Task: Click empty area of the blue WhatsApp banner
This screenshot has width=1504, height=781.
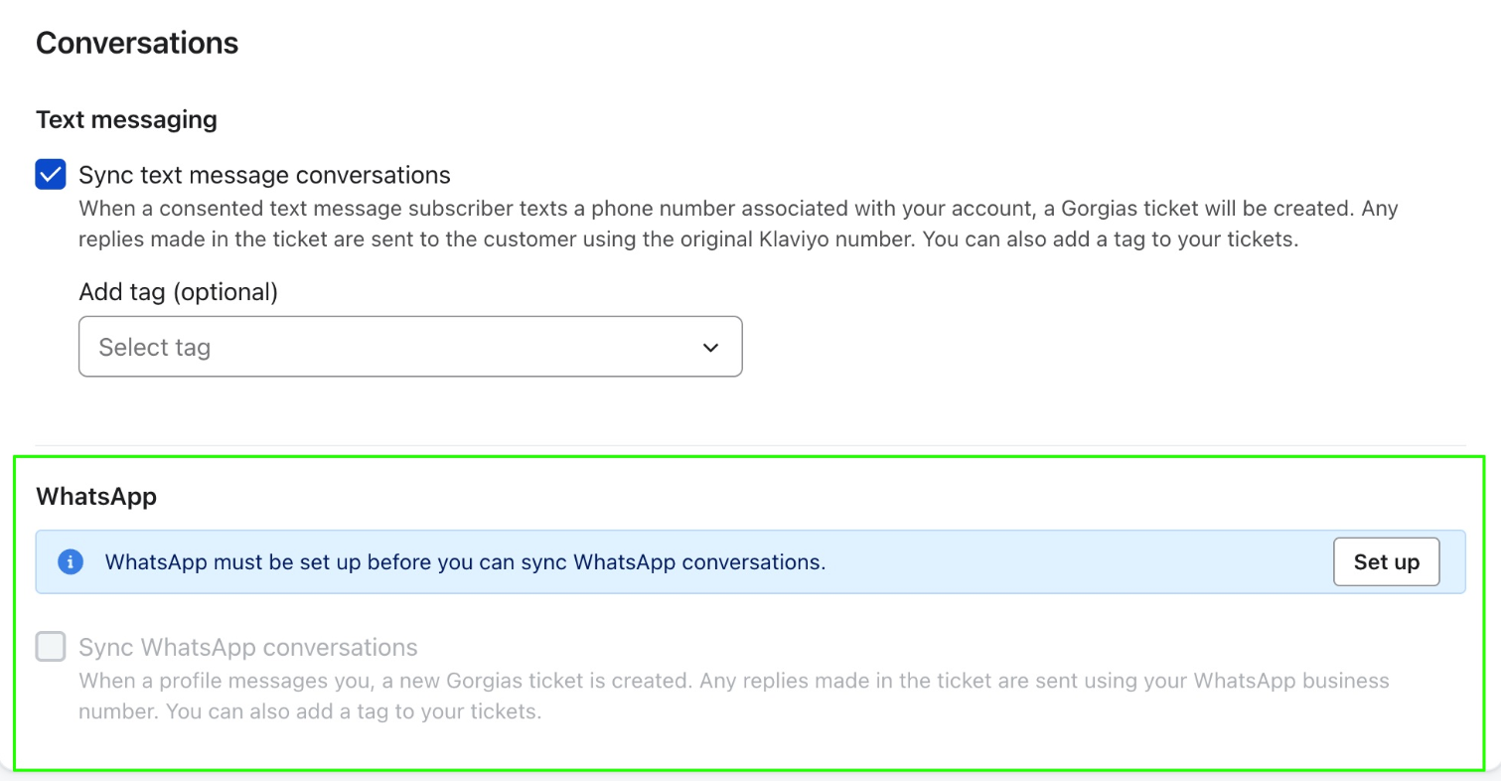Action: [x=1073, y=562]
